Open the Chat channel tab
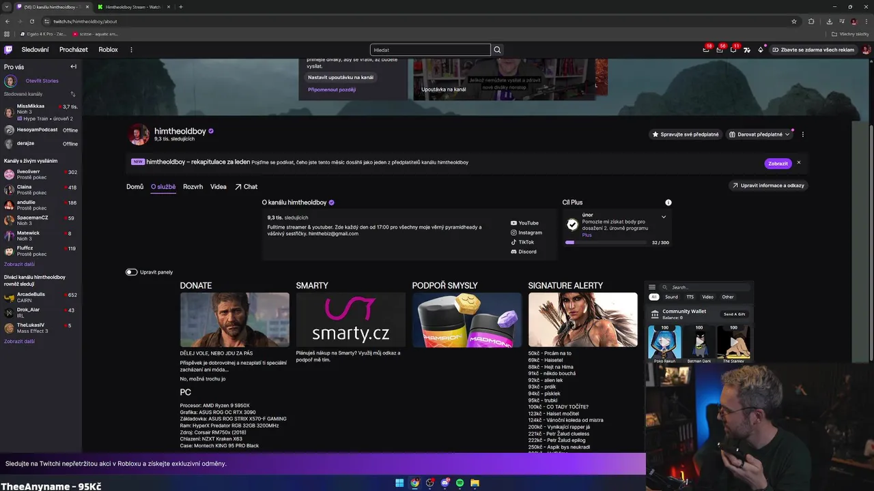The image size is (874, 491). [x=246, y=186]
